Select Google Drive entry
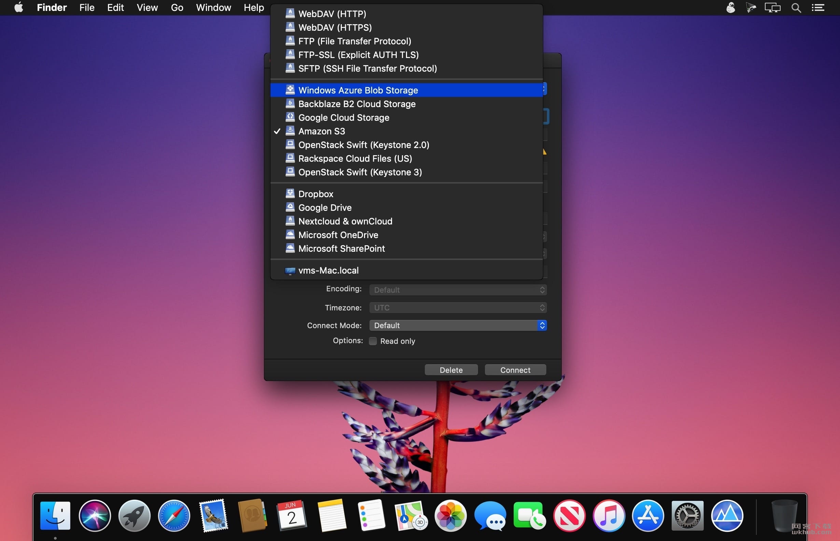Screen dimensions: 840x541 click(x=406, y=208)
